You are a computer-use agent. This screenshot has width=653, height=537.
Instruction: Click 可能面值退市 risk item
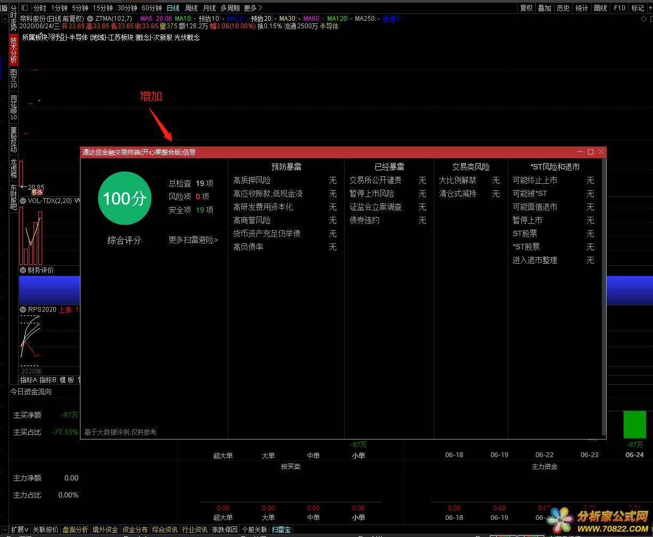[x=535, y=207]
